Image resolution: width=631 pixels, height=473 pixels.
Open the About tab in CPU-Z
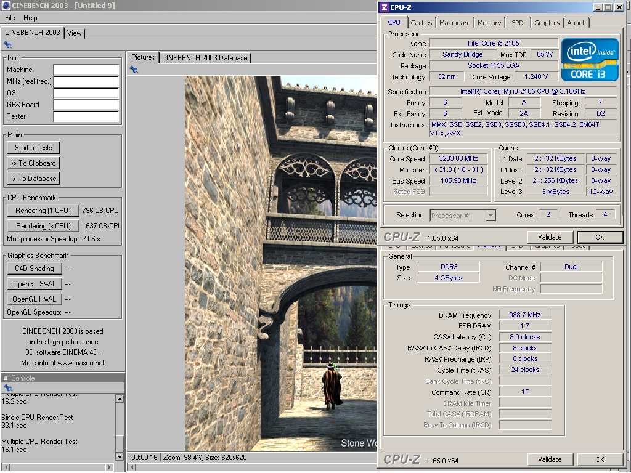click(x=576, y=23)
